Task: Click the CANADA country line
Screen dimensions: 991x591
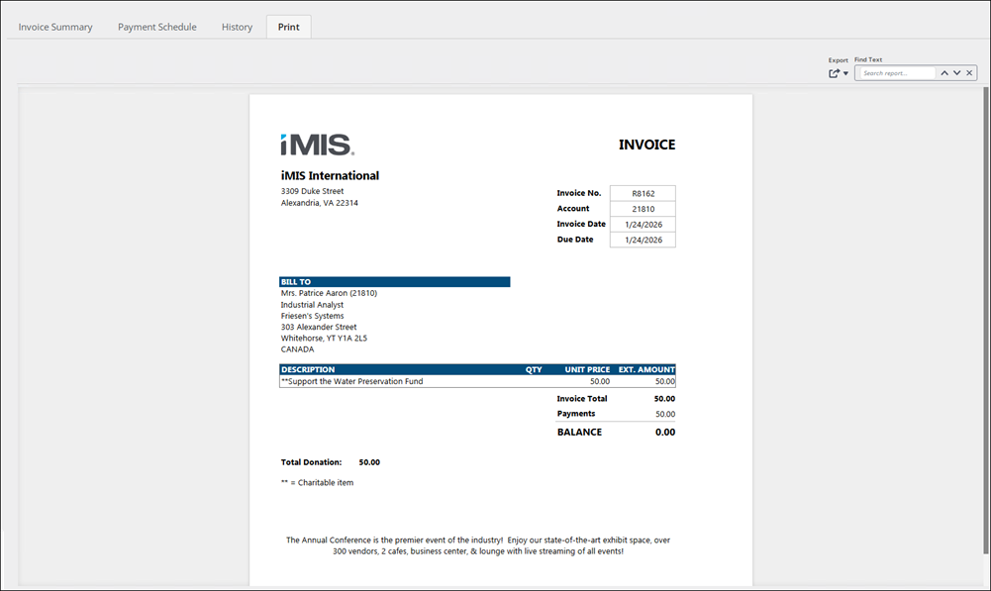Action: pos(297,349)
